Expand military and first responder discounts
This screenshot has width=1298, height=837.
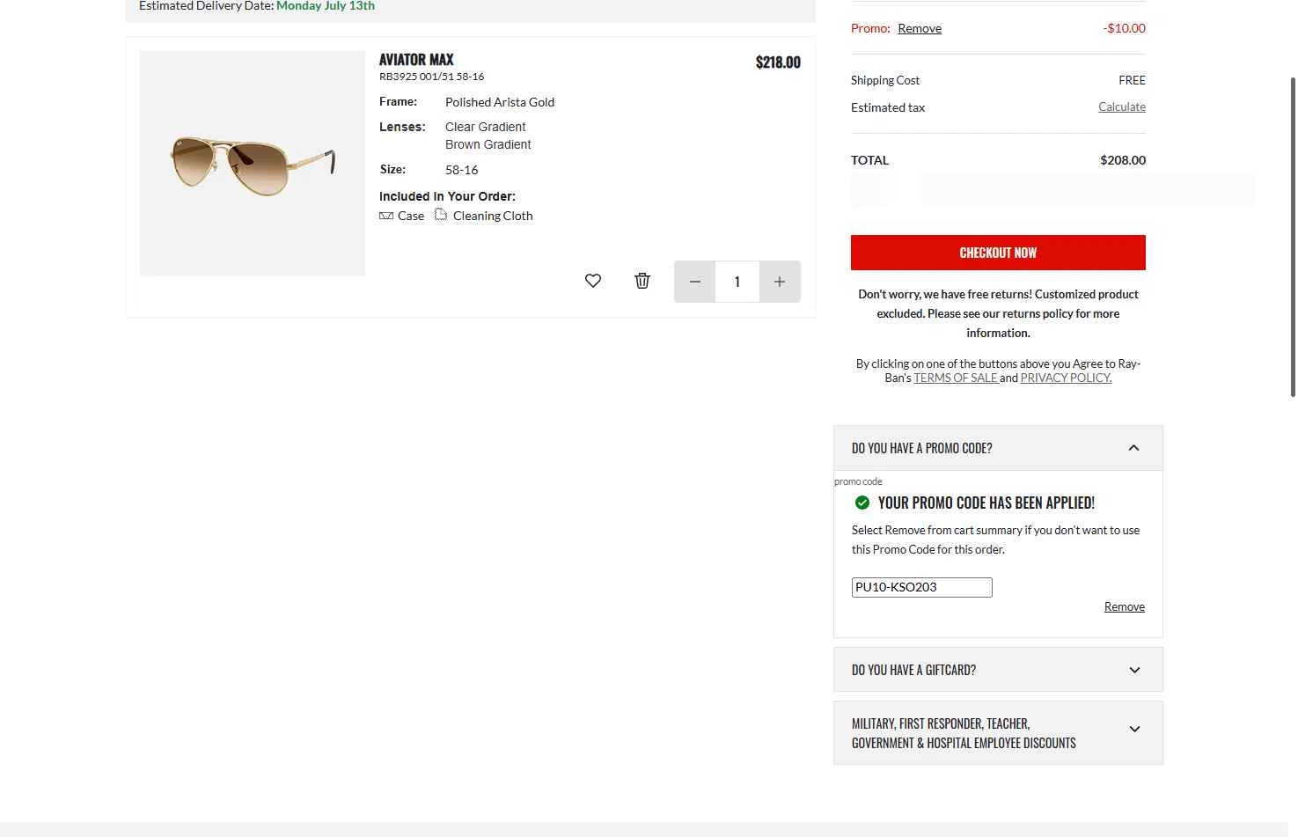998,733
